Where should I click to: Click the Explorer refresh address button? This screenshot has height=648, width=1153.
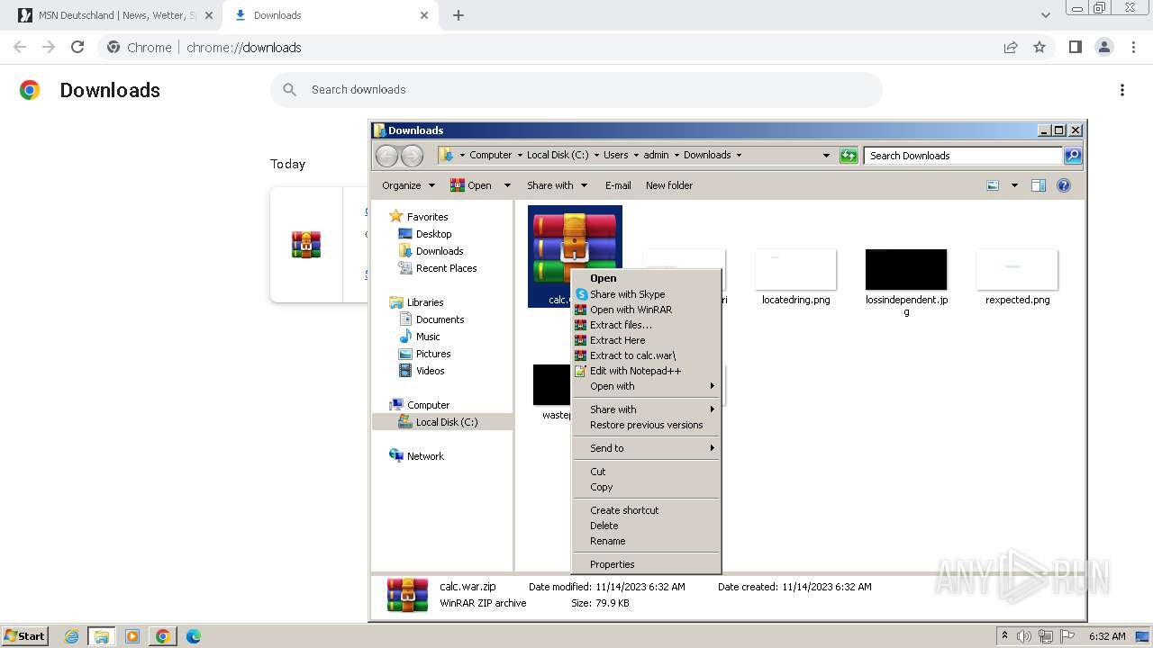[849, 156]
